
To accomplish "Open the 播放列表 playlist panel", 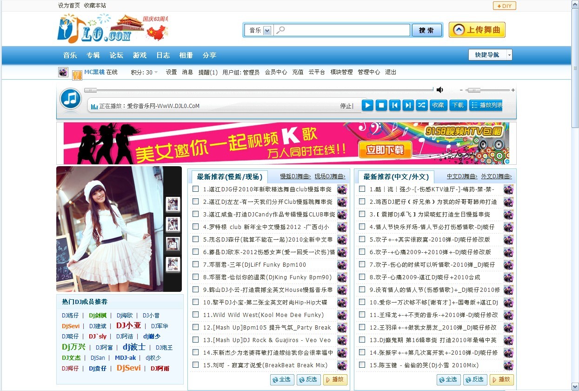I will (485, 105).
